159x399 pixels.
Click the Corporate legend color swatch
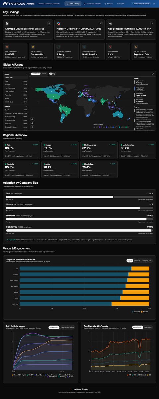133,311
